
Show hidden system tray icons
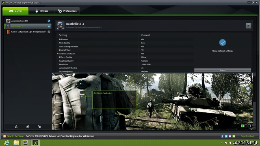(221, 143)
